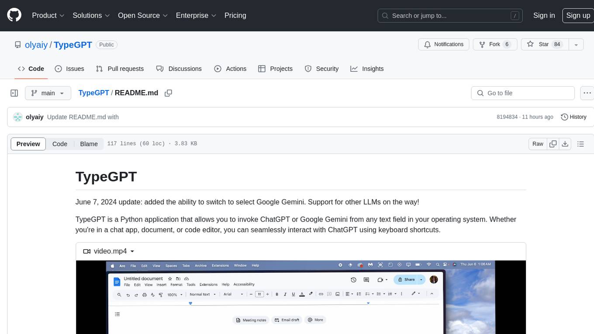The height and width of the screenshot is (334, 594).
Task: Switch to the Blame view
Action: coord(89,144)
